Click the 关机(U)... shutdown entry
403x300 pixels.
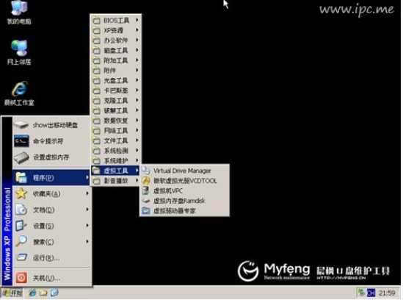pyautogui.click(x=51, y=278)
